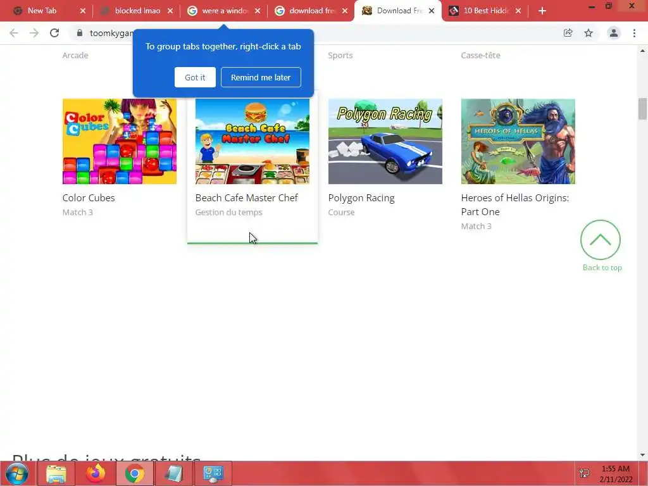Click the Color Cubes title link
This screenshot has width=648, height=486.
(x=89, y=198)
